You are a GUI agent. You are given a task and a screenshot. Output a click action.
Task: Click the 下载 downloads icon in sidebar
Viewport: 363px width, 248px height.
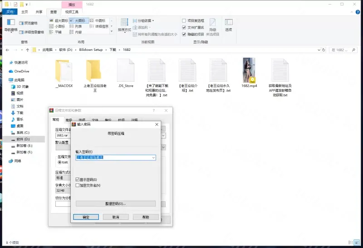pyautogui.click(x=13, y=113)
